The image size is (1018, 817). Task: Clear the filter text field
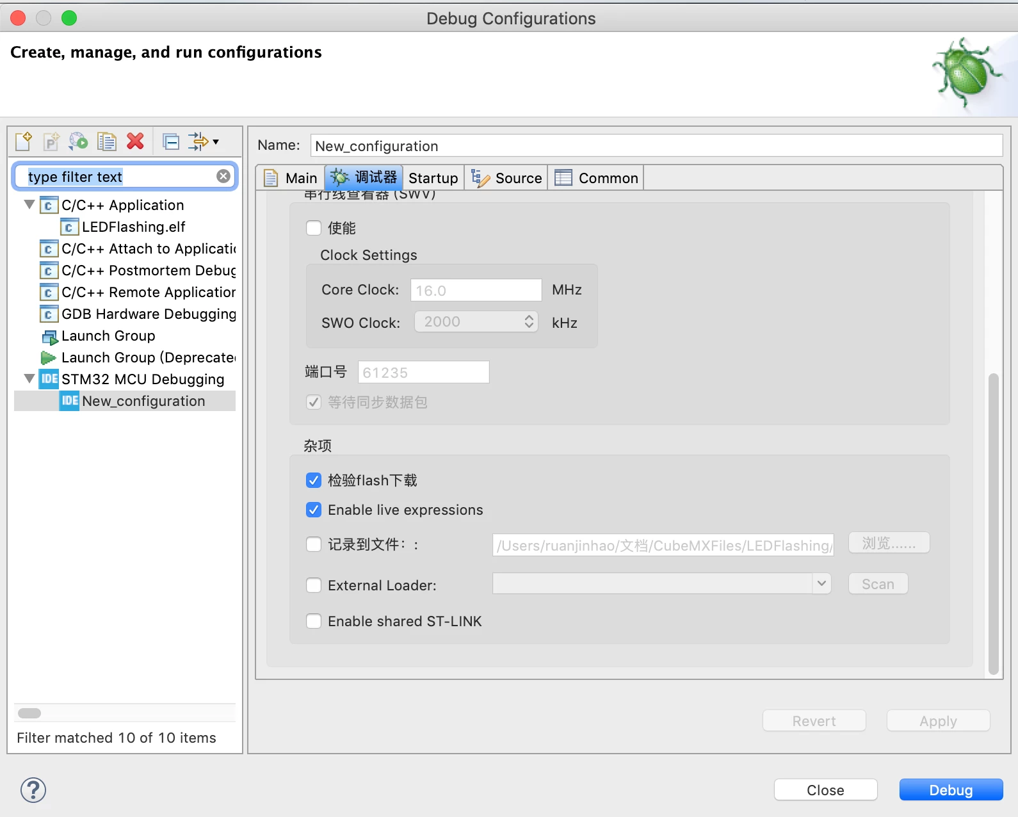[223, 176]
